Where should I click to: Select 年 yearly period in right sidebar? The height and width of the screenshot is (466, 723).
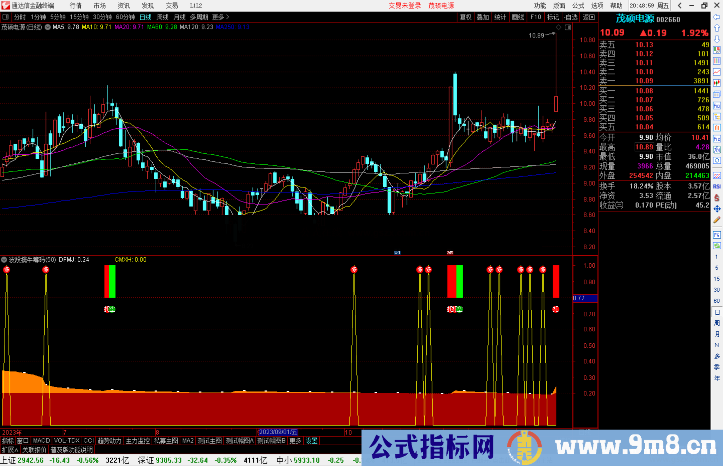[717, 378]
